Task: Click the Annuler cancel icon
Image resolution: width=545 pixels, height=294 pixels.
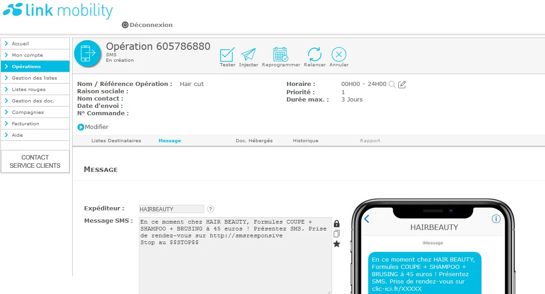Action: click(339, 54)
